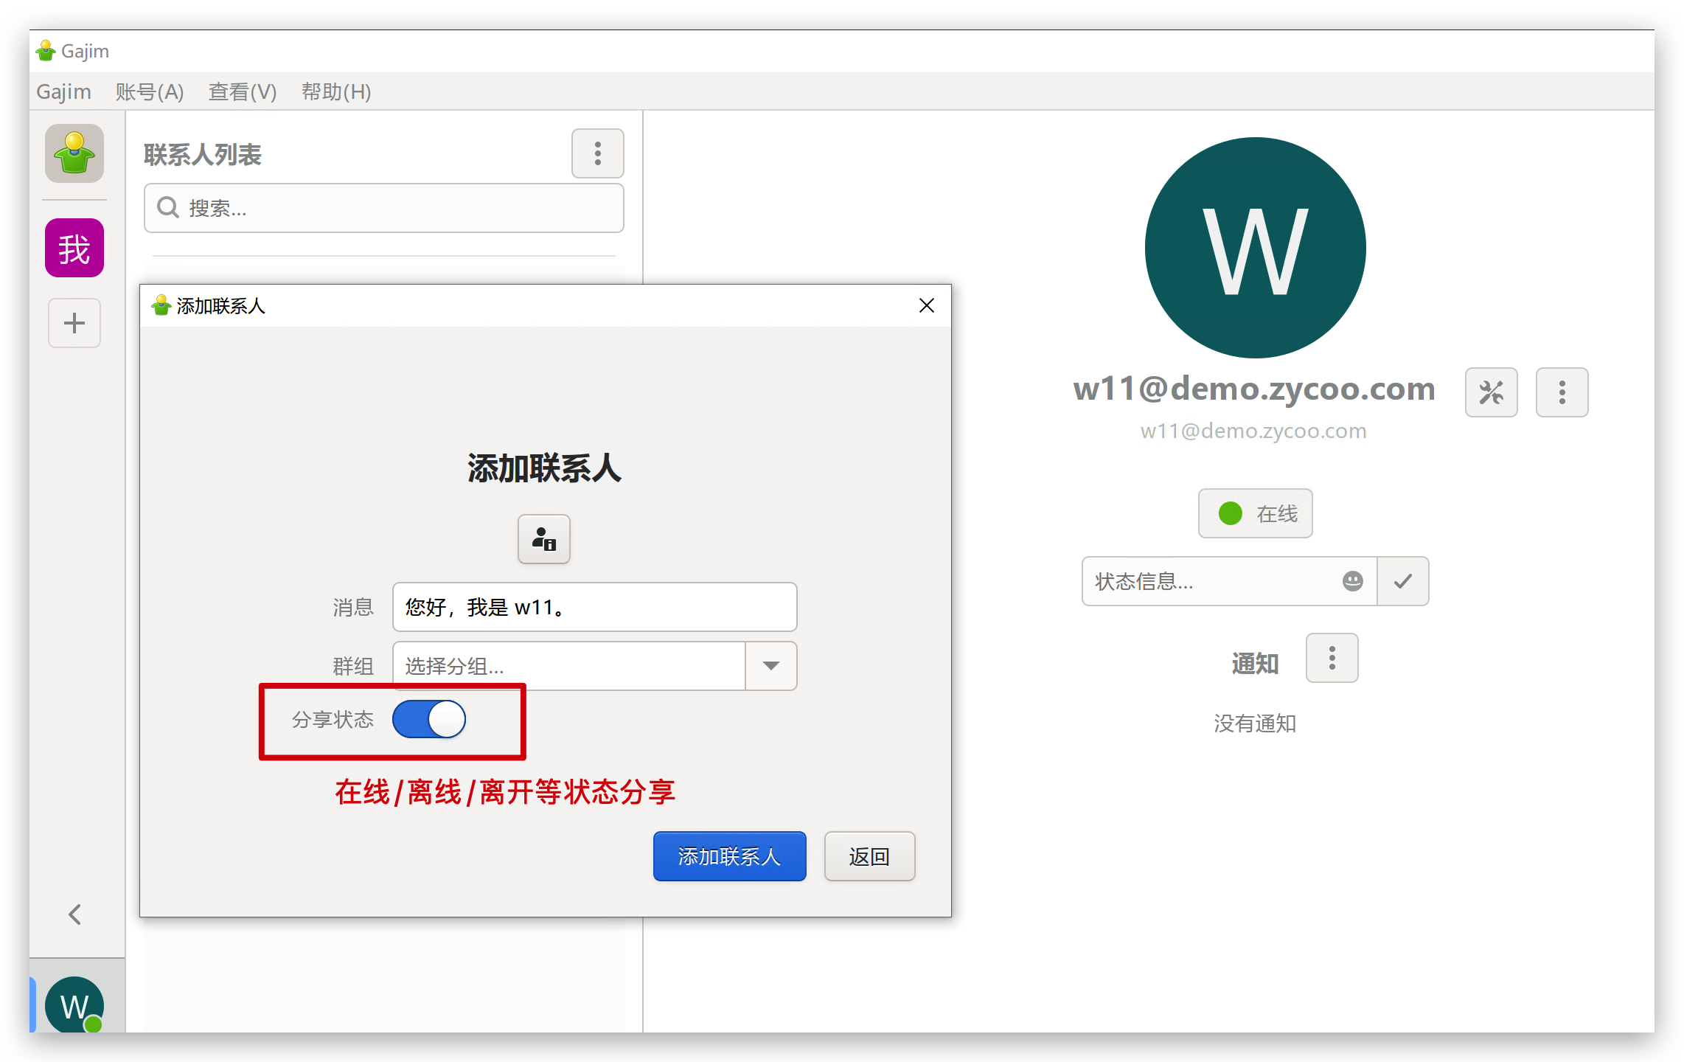
Task: Open account settings tools icon
Action: 1492,392
